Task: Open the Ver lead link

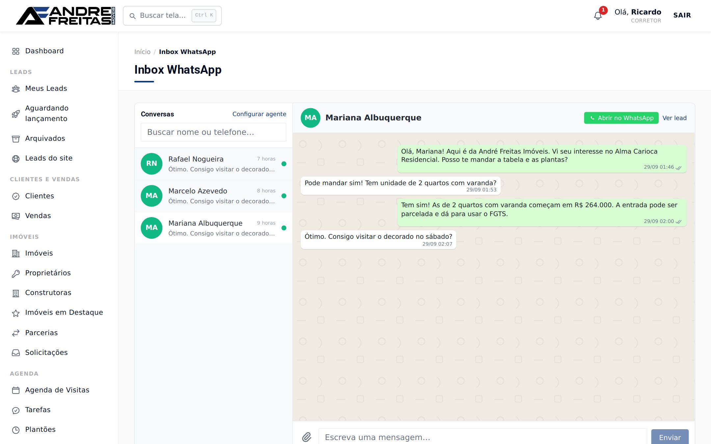Action: coord(674,118)
